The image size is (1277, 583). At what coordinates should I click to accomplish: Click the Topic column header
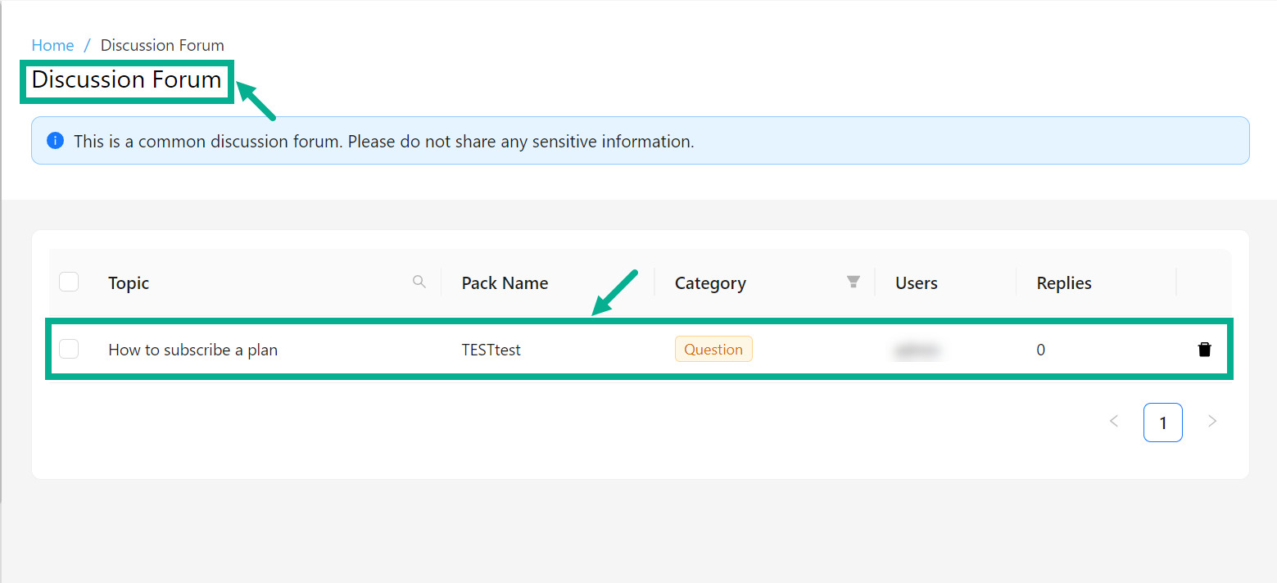(x=129, y=283)
